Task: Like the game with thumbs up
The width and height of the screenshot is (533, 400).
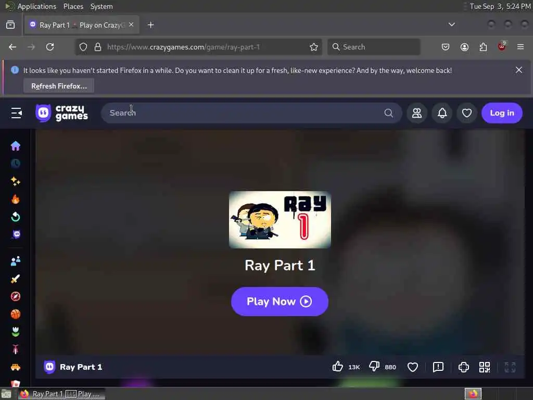Action: [x=338, y=367]
